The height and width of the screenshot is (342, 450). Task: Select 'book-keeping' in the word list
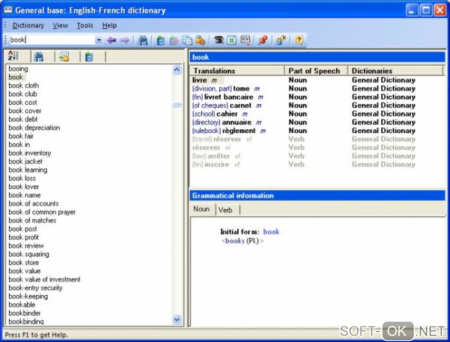pos(28,297)
